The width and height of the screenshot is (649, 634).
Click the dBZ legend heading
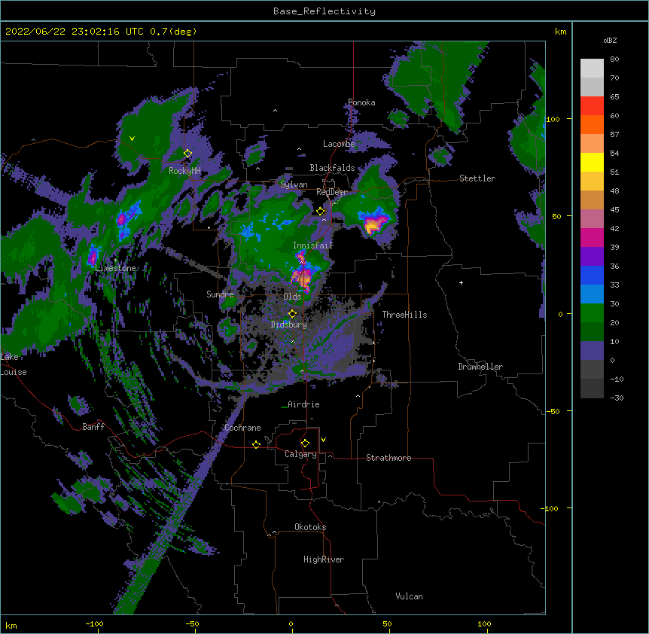pos(610,40)
